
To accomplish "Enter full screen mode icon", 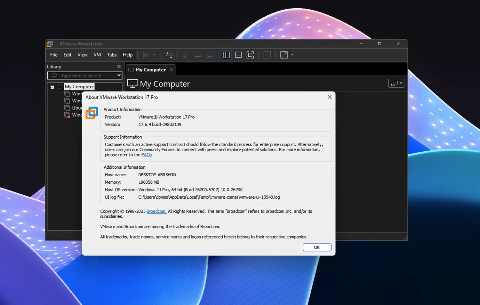I will pos(250,55).
